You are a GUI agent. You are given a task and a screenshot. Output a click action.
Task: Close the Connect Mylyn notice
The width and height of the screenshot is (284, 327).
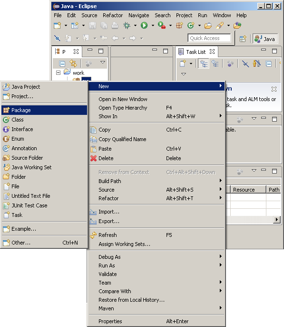[274, 89]
